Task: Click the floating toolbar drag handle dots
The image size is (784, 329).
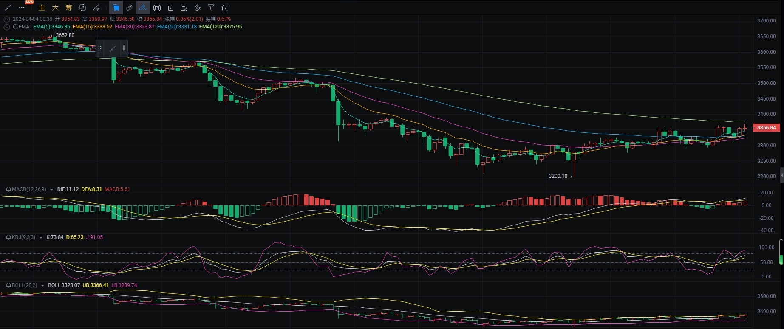Action: tap(100, 49)
